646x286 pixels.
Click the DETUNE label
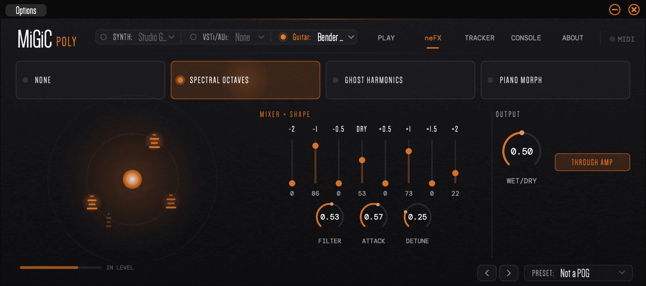(417, 241)
